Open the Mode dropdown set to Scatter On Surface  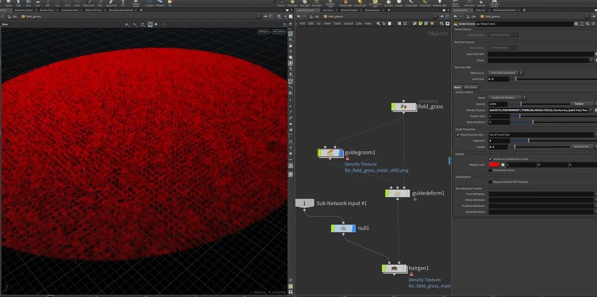coord(507,98)
